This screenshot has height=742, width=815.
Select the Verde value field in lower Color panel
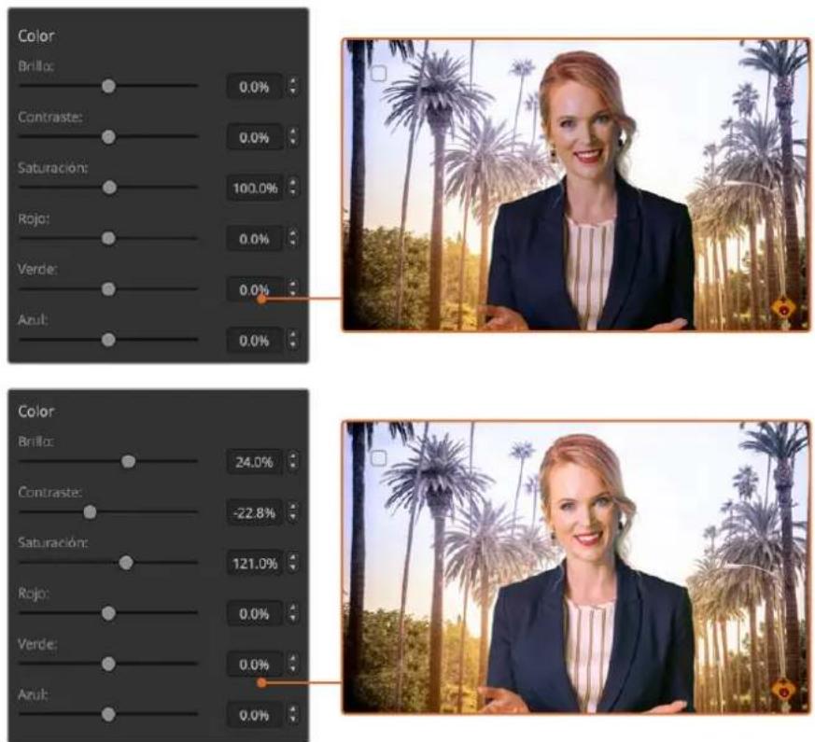pyautogui.click(x=255, y=665)
